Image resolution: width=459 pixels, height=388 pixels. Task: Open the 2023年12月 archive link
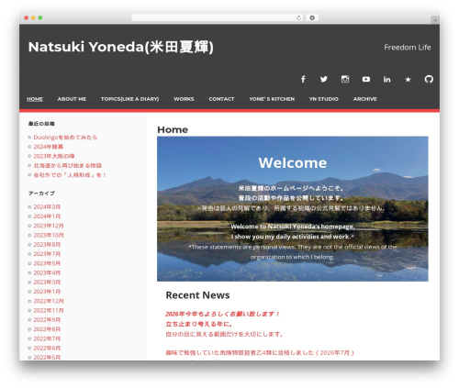coord(49,226)
